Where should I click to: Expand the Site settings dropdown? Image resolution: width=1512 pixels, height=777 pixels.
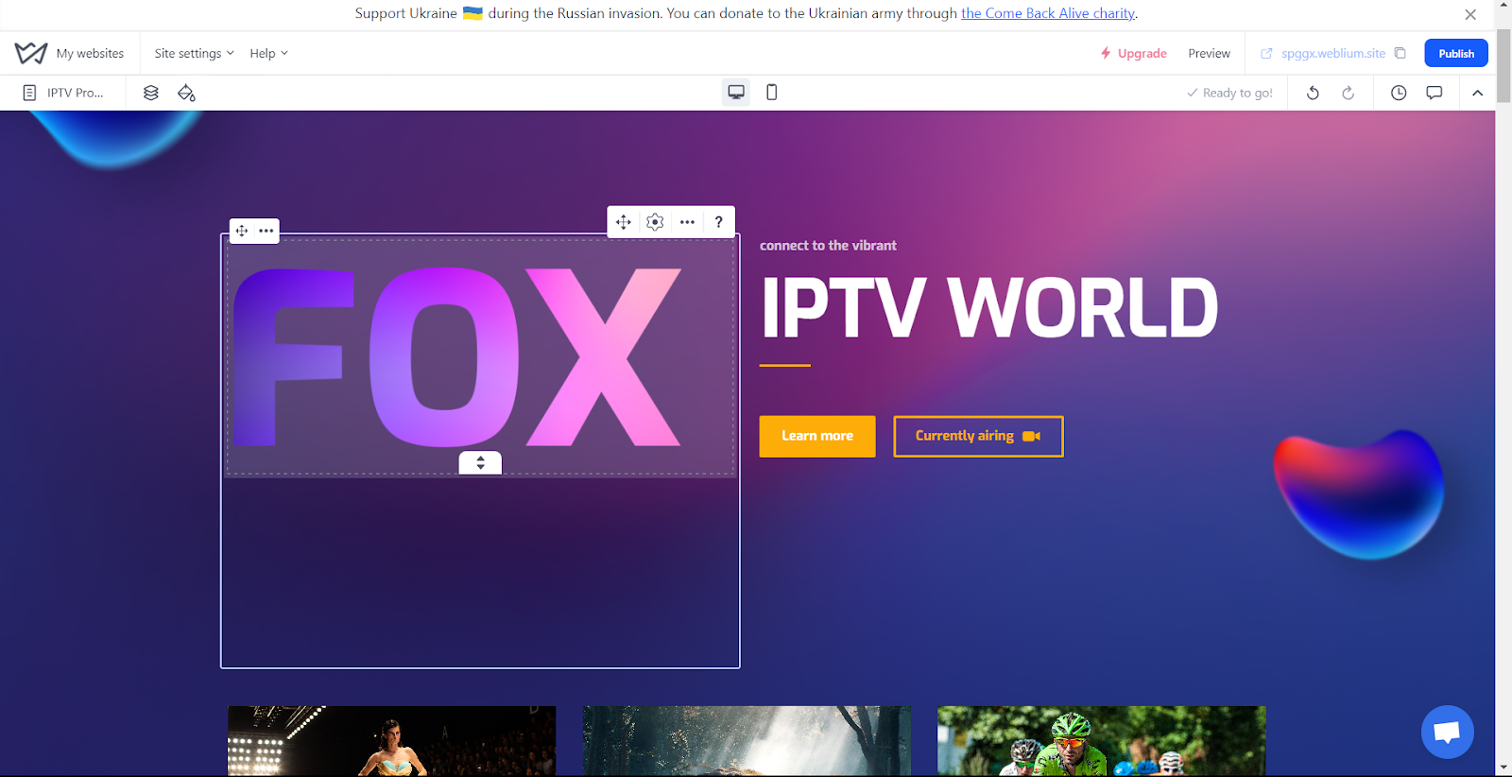point(194,53)
